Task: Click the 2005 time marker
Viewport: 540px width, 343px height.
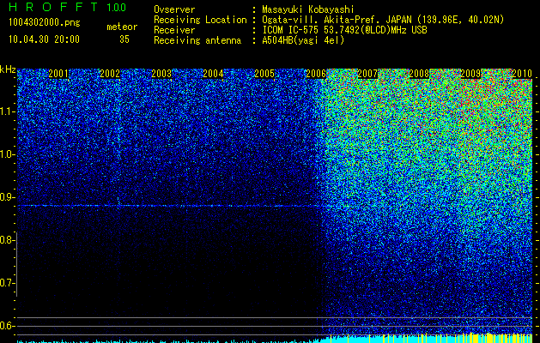Action: coord(264,74)
